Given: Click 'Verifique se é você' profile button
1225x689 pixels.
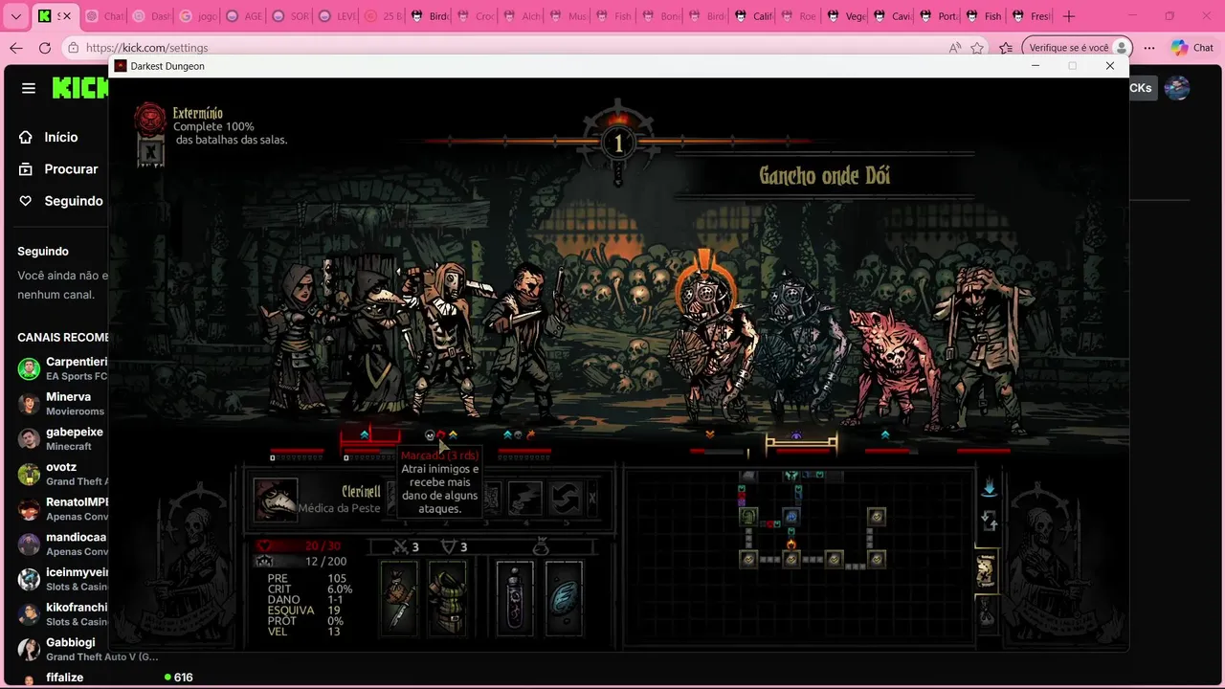Looking at the screenshot, I should click(1077, 48).
